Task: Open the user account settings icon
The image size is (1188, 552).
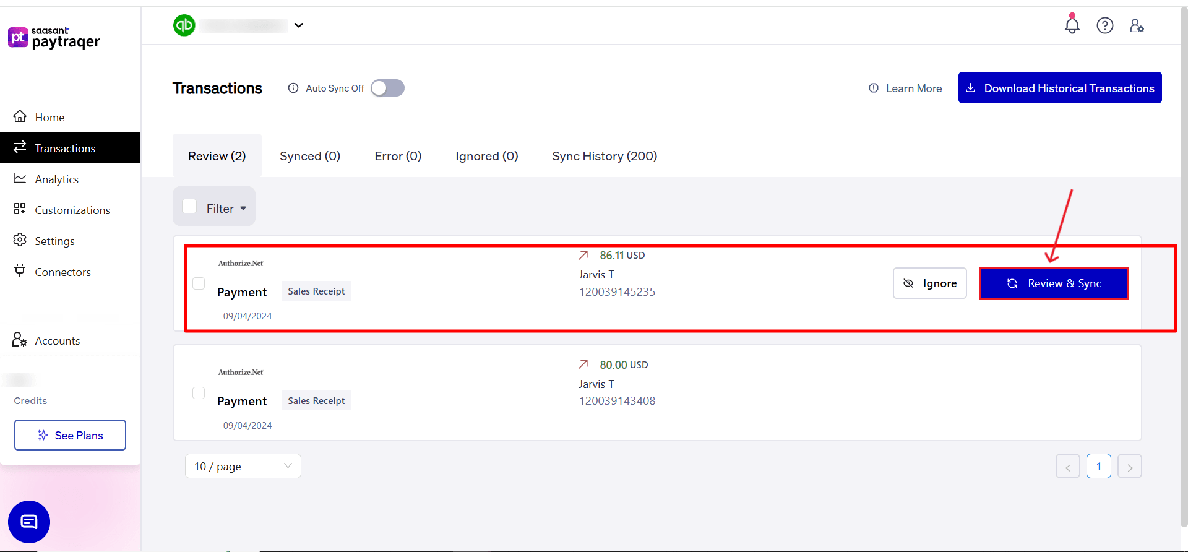Action: coord(1137,25)
